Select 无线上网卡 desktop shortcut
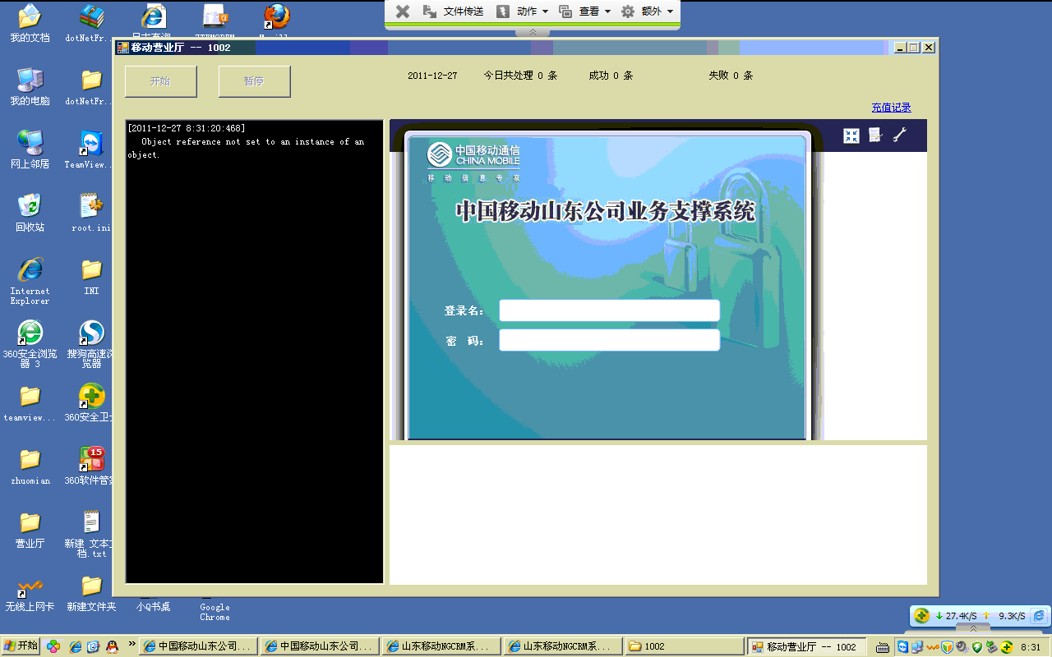Viewport: 1052px width, 657px height. coord(30,596)
